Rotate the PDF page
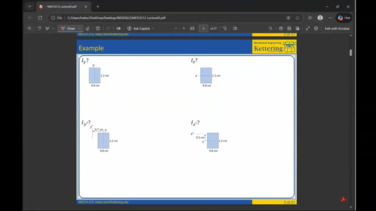This screenshot has width=376, height=211. click(x=225, y=28)
